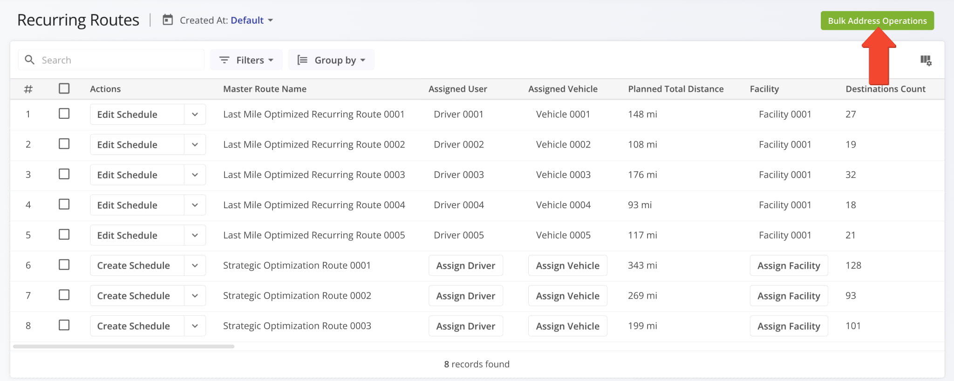Assign Vehicle to Strategic Optimization Route 0002
This screenshot has height=381, width=954.
(568, 296)
